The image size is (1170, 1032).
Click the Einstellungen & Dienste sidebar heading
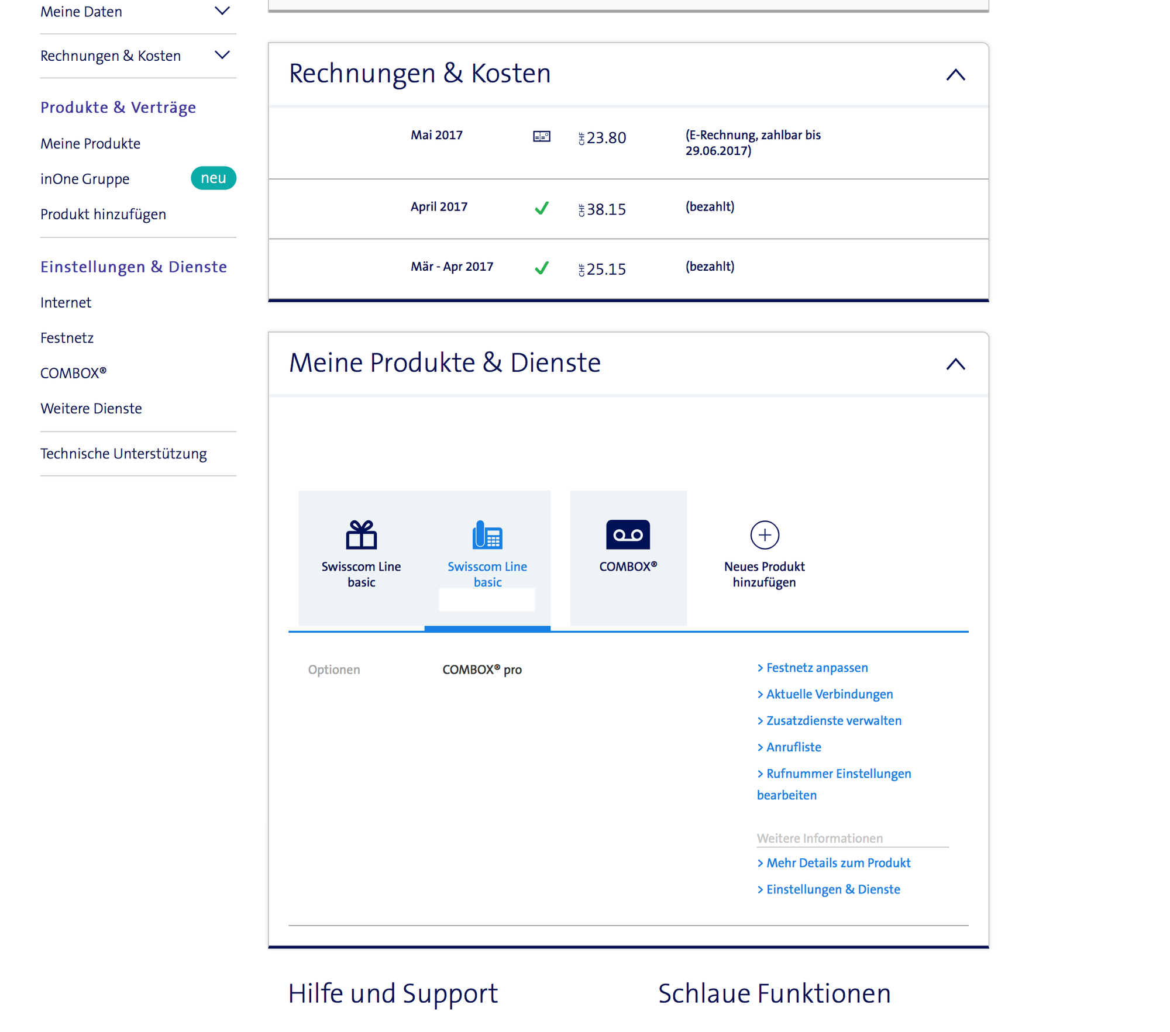(133, 267)
